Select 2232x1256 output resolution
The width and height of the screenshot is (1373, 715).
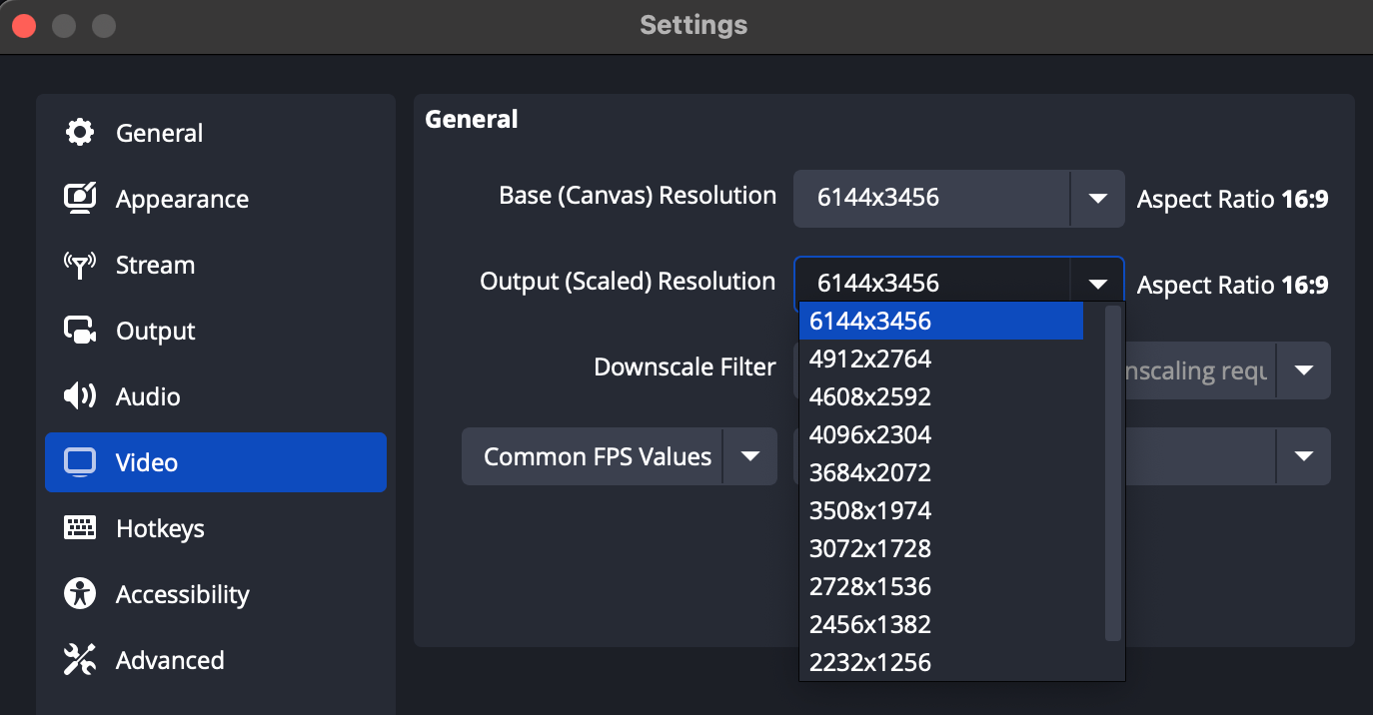click(870, 662)
